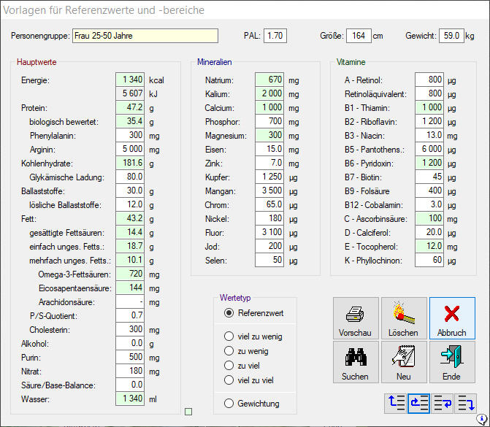Jump to last record with down-arrow list icon
Screen dimensions: 490x427
[x=466, y=403]
